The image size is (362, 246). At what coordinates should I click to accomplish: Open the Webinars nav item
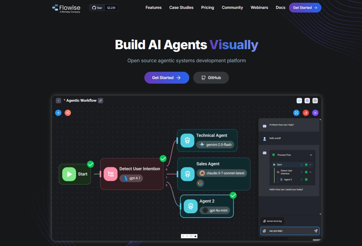[x=259, y=8]
